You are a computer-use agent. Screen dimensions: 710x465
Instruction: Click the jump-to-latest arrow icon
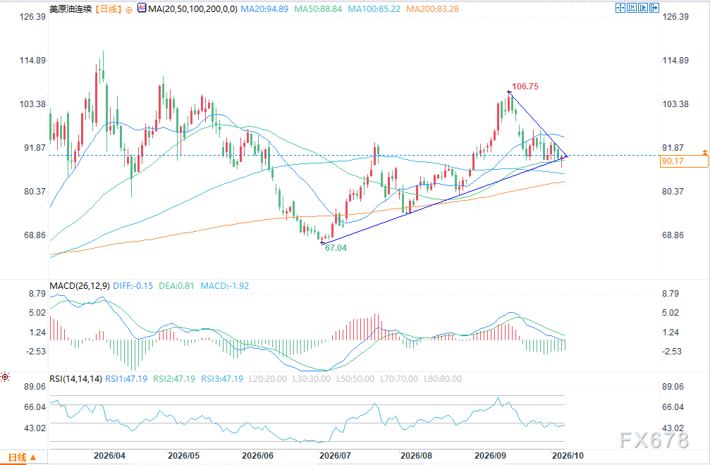pyautogui.click(x=654, y=8)
